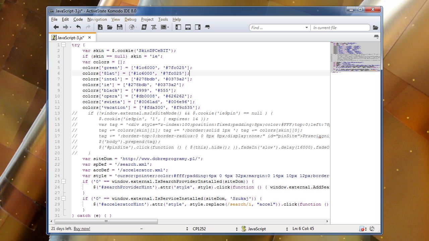This screenshot has width=429, height=241.
Task: Open the Project menu
Action: click(147, 19)
